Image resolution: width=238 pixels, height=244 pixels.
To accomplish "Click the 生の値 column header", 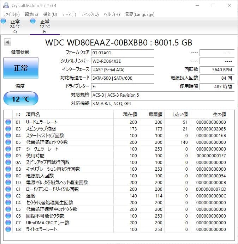I will coord(209,115).
